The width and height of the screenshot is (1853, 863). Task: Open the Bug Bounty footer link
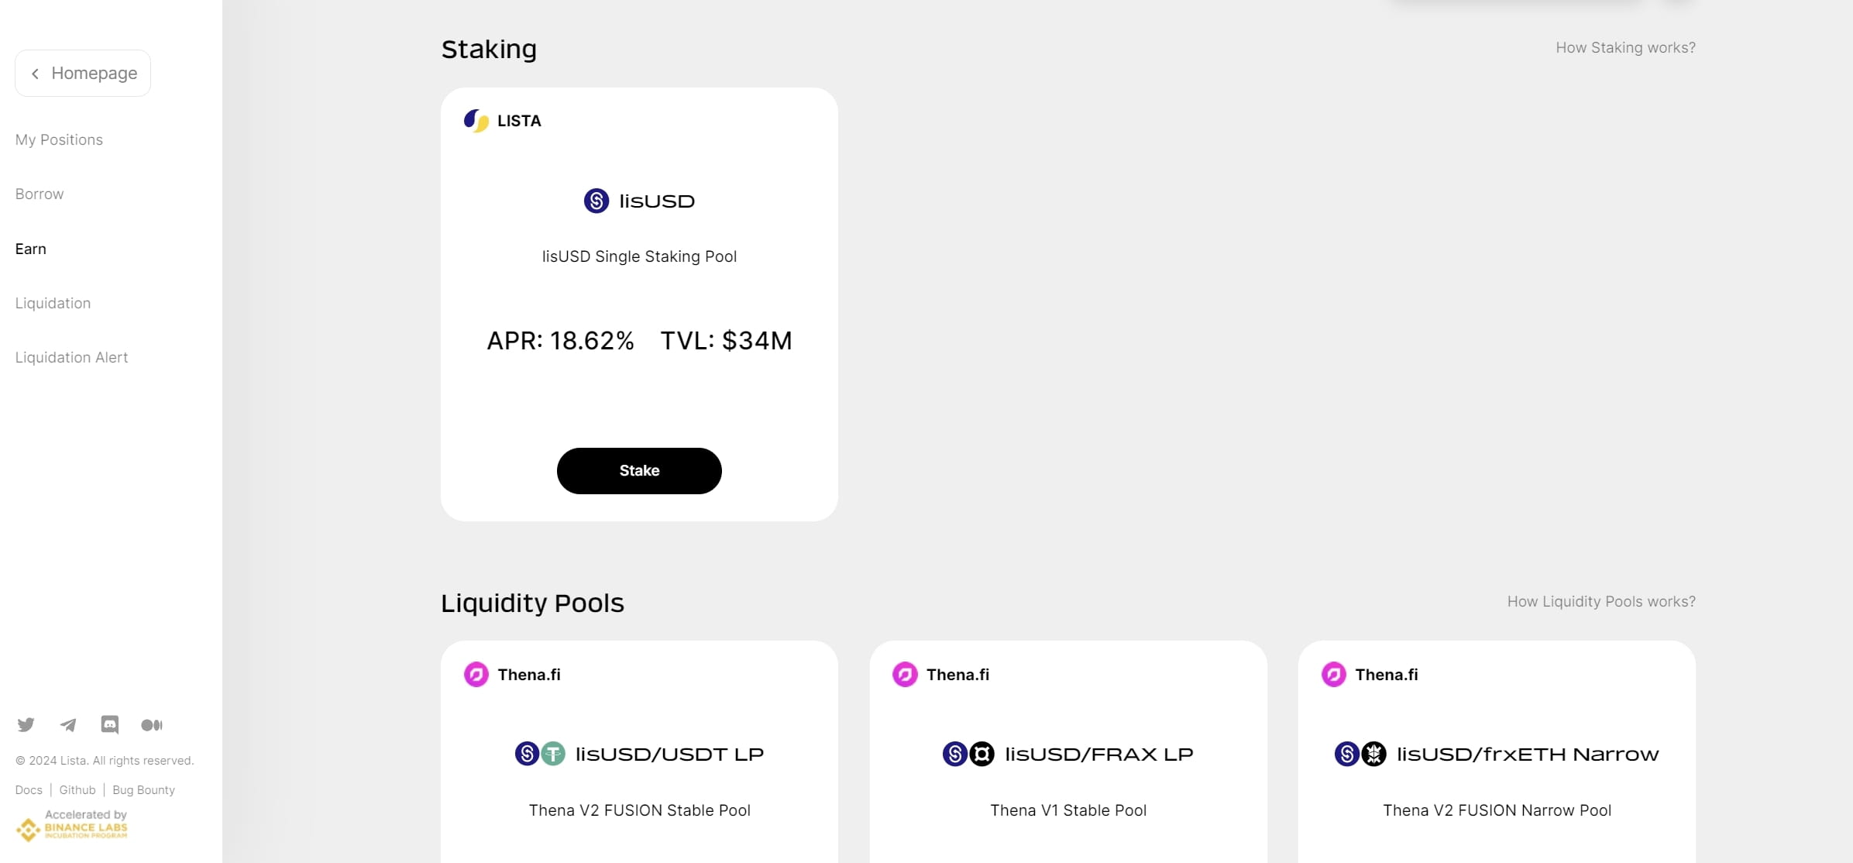(x=143, y=790)
